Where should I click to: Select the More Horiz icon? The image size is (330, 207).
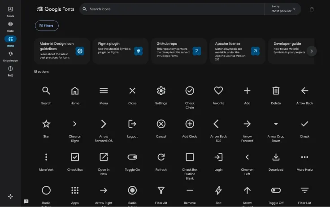point(304,157)
